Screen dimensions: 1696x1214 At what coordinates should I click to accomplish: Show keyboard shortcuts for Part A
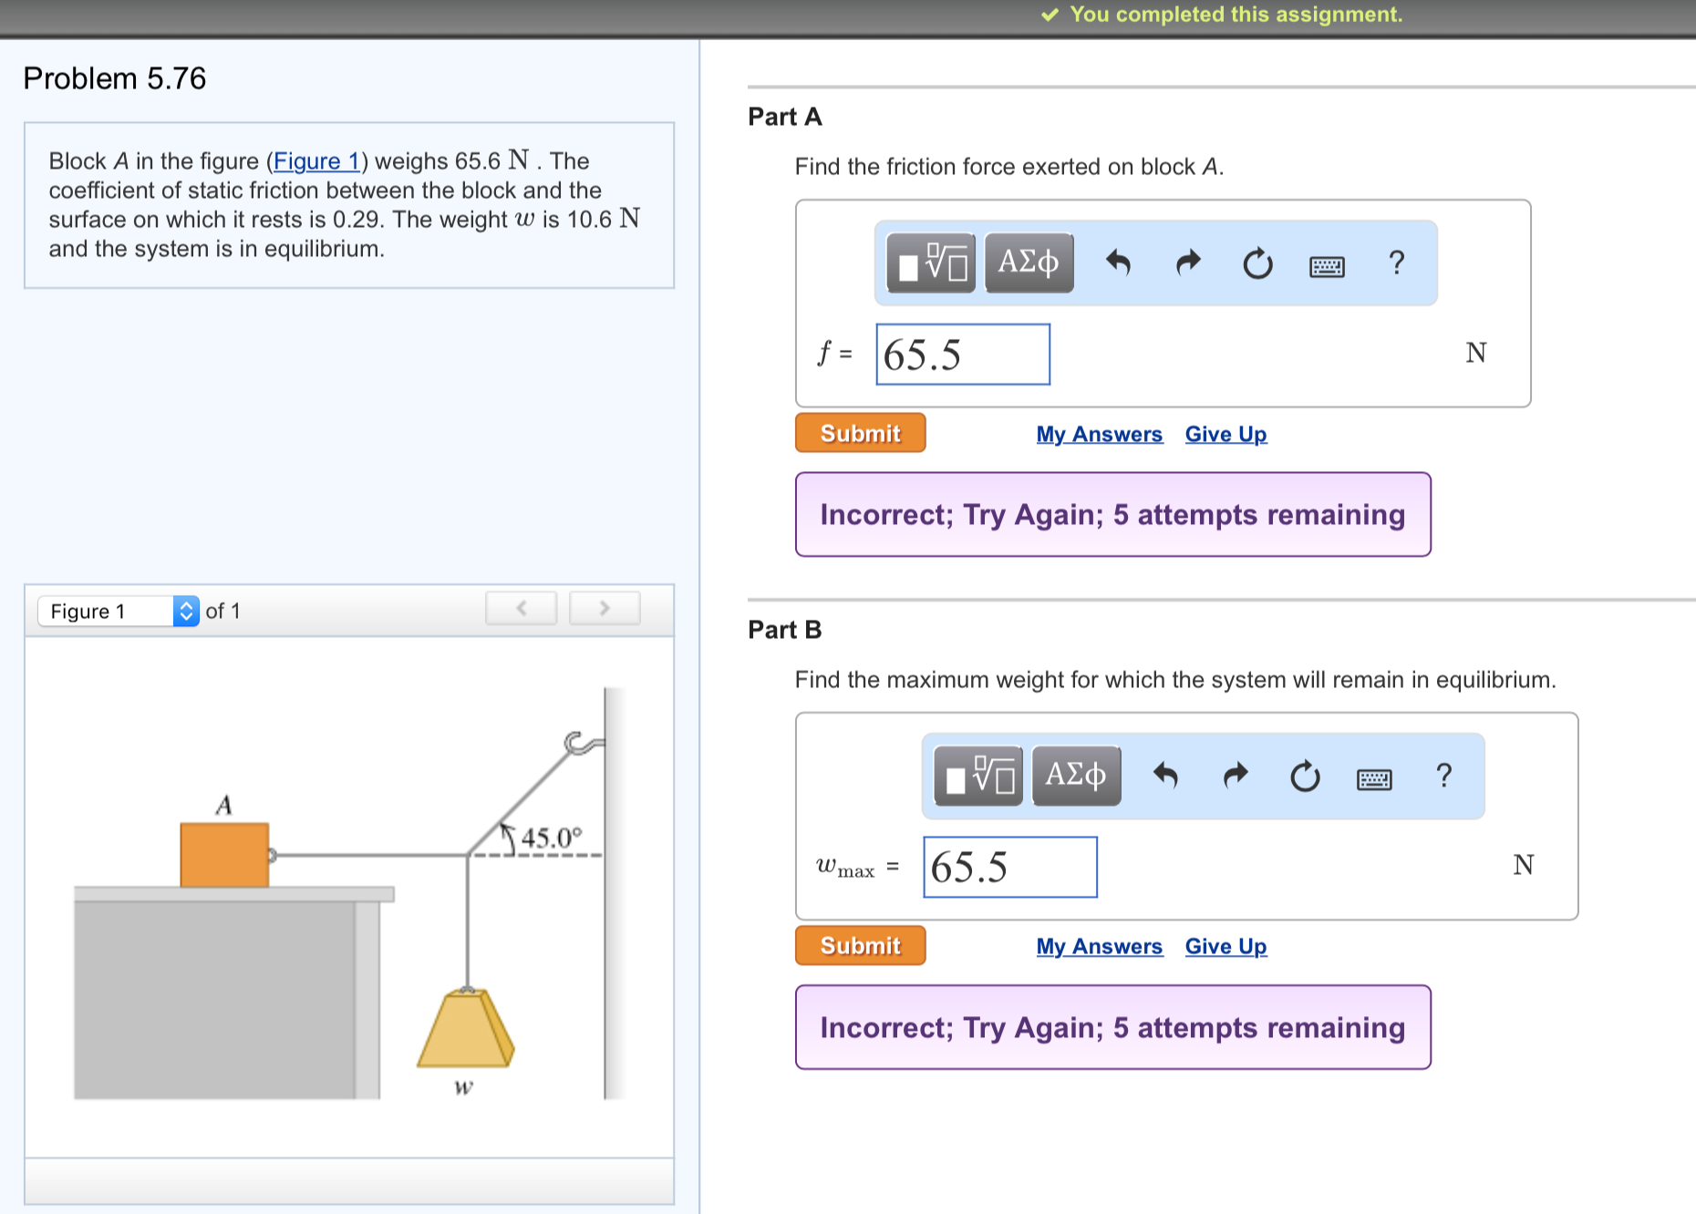[x=1327, y=266]
